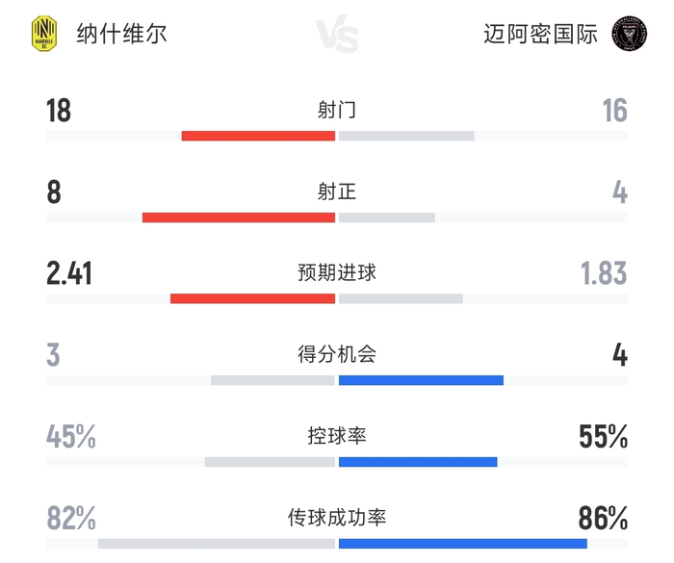Click the 86% pass accuracy value
Image resolution: width=674 pixels, height=563 pixels.
coord(603,519)
